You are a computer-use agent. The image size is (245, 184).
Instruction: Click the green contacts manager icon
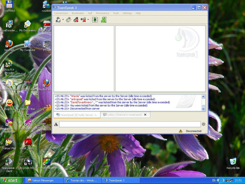(x=104, y=20)
